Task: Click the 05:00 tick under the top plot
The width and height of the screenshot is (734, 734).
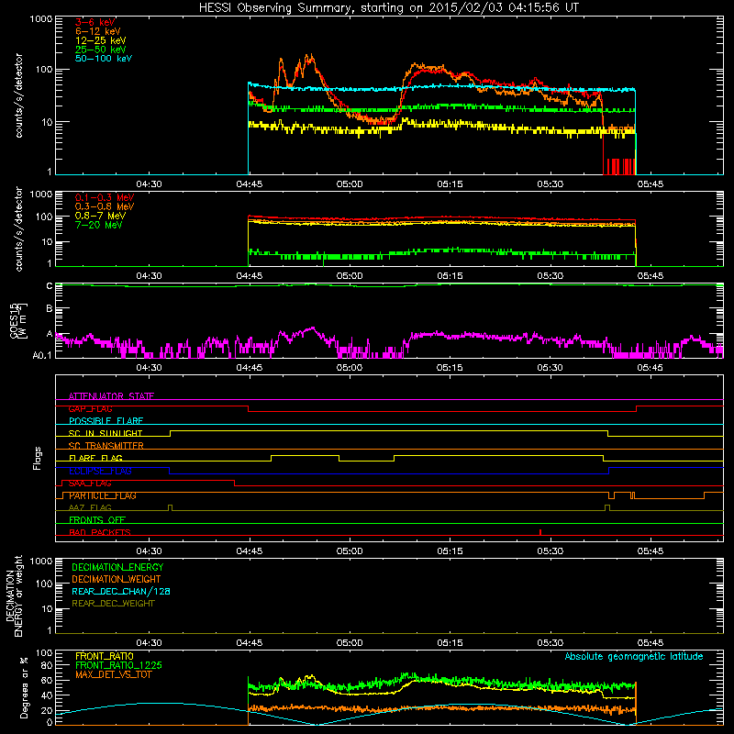Action: click(x=350, y=184)
